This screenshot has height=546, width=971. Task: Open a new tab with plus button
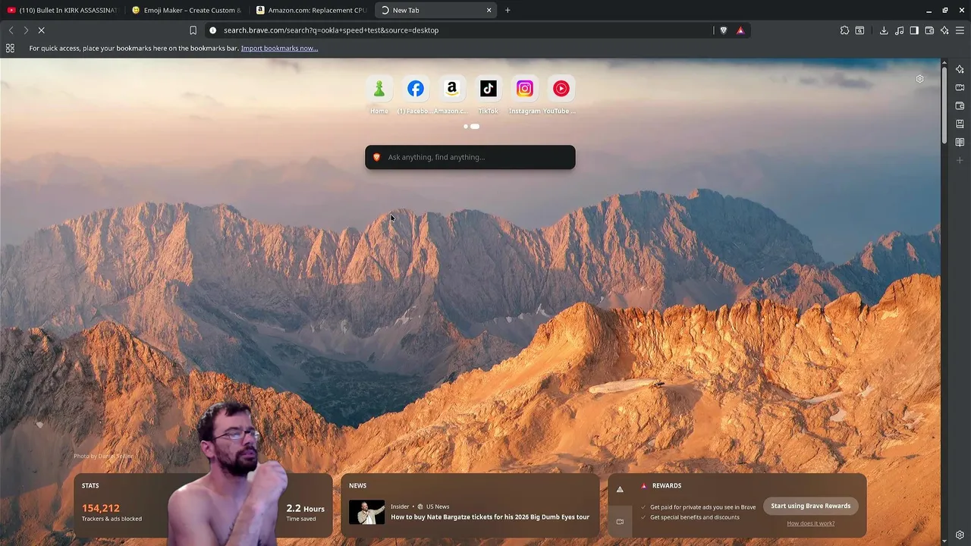[x=507, y=10]
